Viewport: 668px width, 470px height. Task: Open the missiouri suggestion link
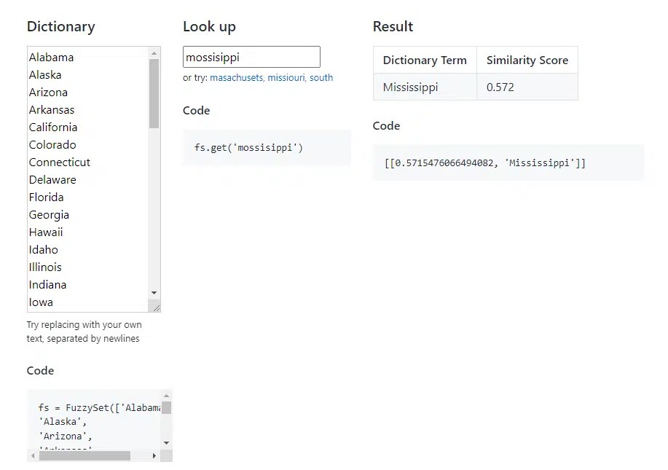click(286, 77)
